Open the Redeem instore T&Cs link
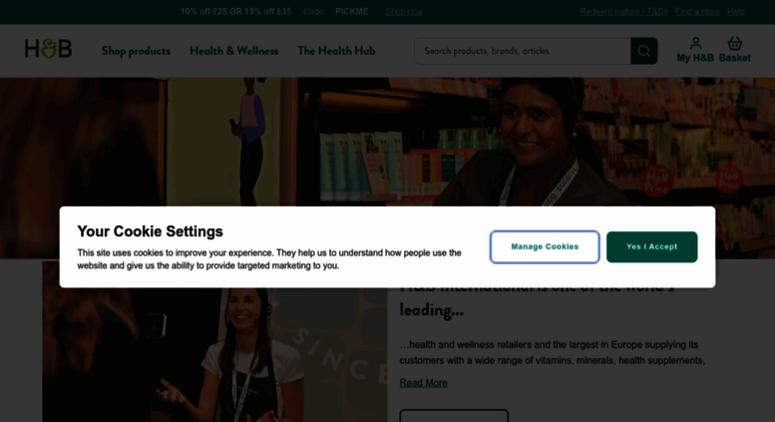Screen dimensions: 775x422 click(x=623, y=11)
